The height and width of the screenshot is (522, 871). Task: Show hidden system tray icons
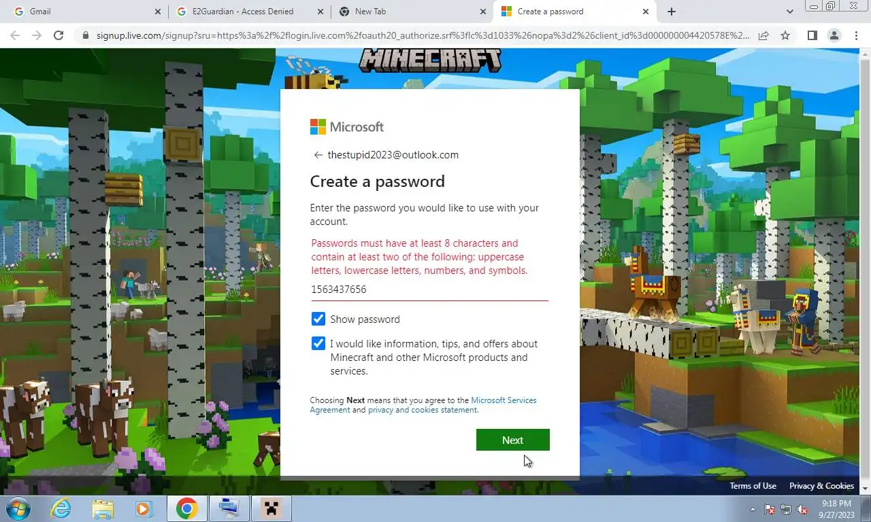[753, 509]
